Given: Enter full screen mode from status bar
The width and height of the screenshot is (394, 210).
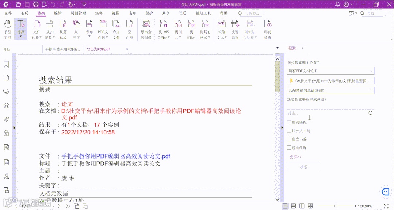Looking at the screenshot, I should click(386, 206).
